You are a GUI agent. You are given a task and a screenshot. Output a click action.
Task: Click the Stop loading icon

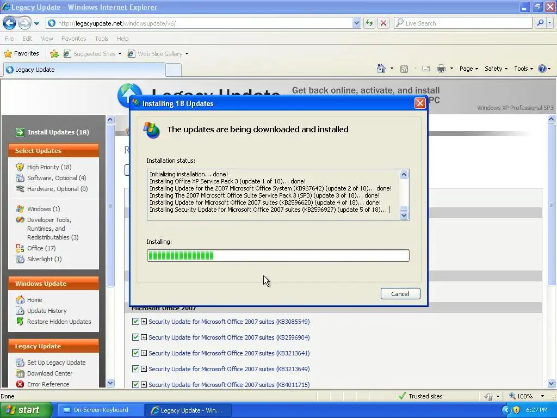coord(383,23)
